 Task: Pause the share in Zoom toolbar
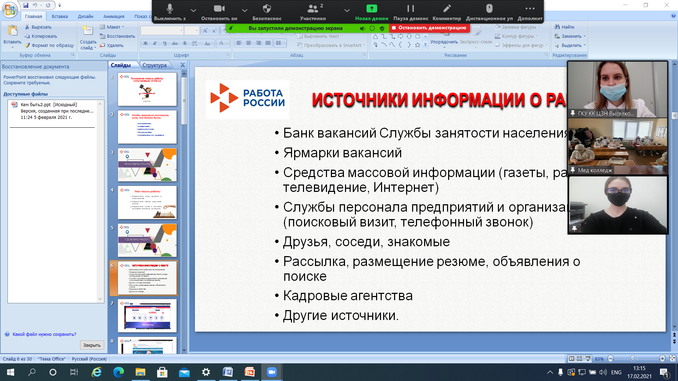click(411, 12)
